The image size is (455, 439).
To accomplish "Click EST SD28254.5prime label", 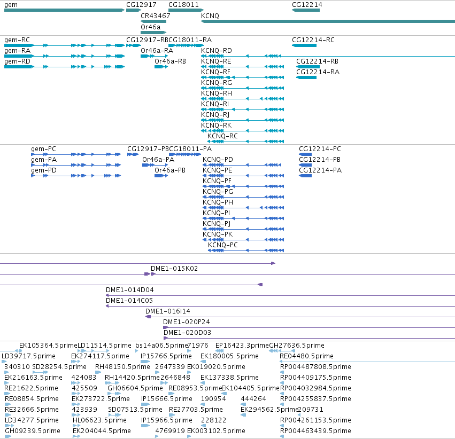I will click(59, 366).
